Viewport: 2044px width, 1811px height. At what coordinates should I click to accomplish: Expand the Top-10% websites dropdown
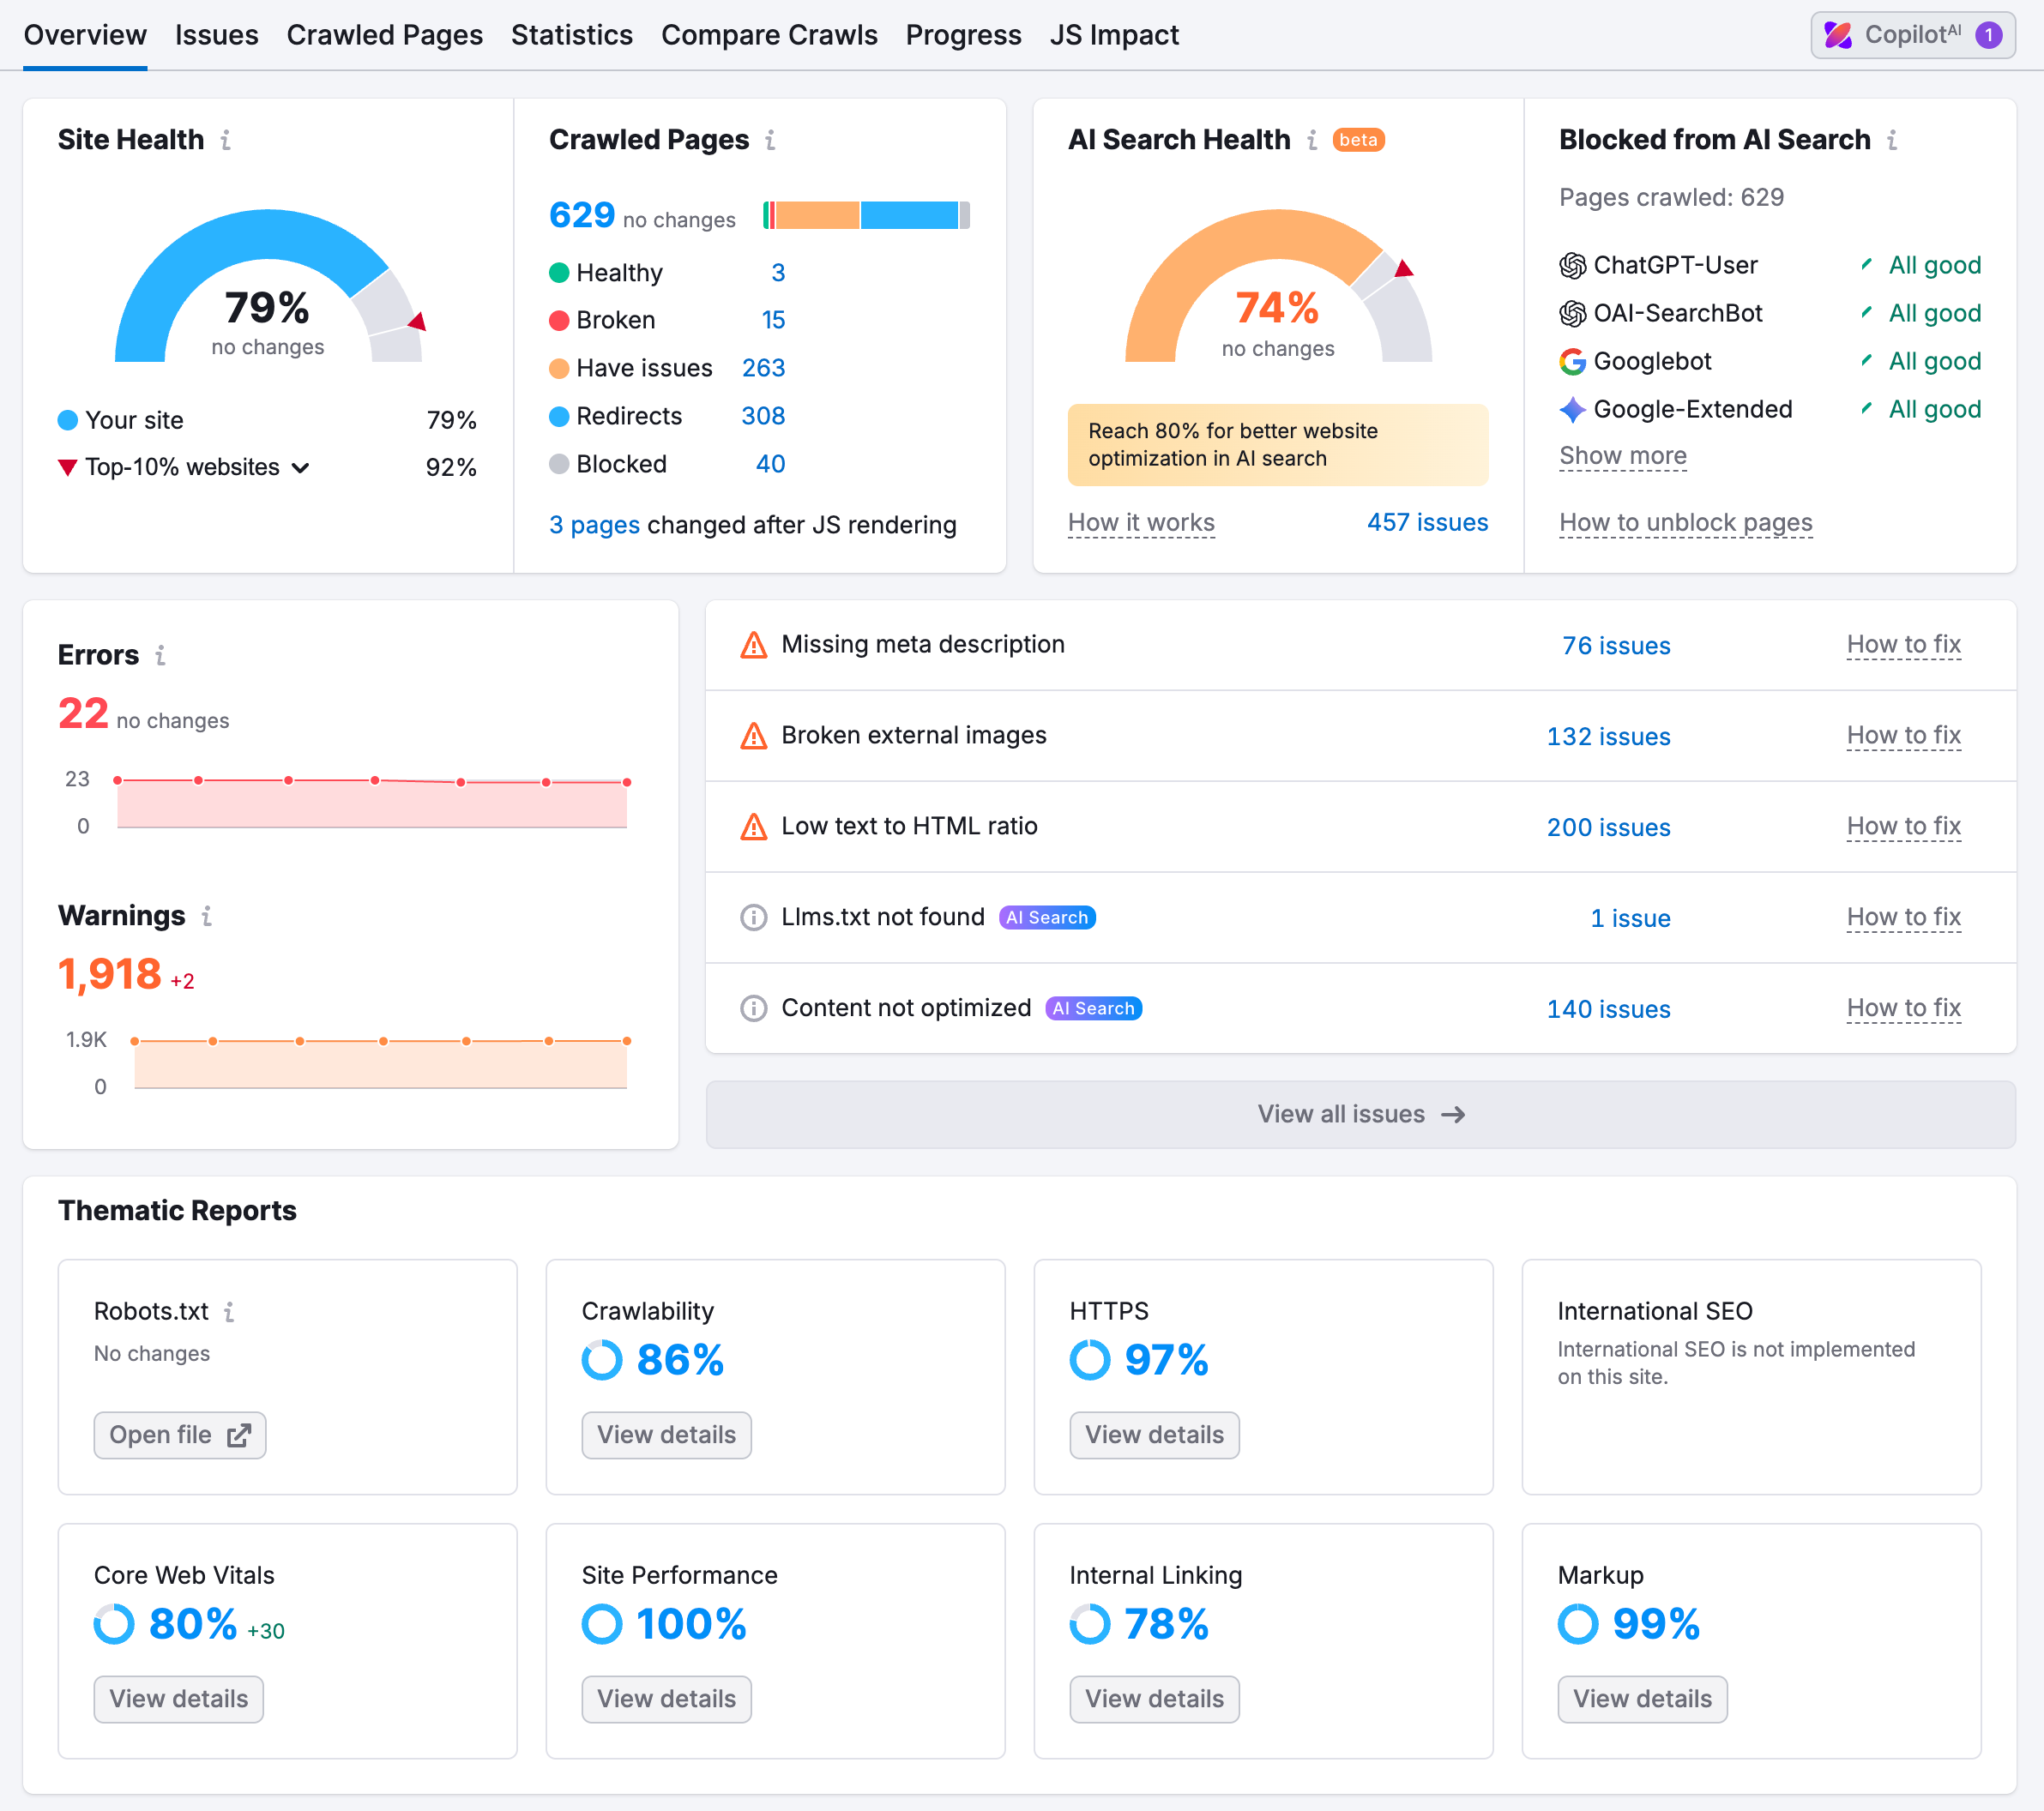[x=300, y=467]
